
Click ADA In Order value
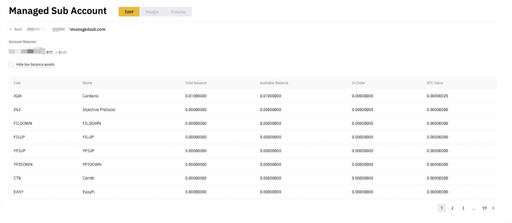pos(362,96)
